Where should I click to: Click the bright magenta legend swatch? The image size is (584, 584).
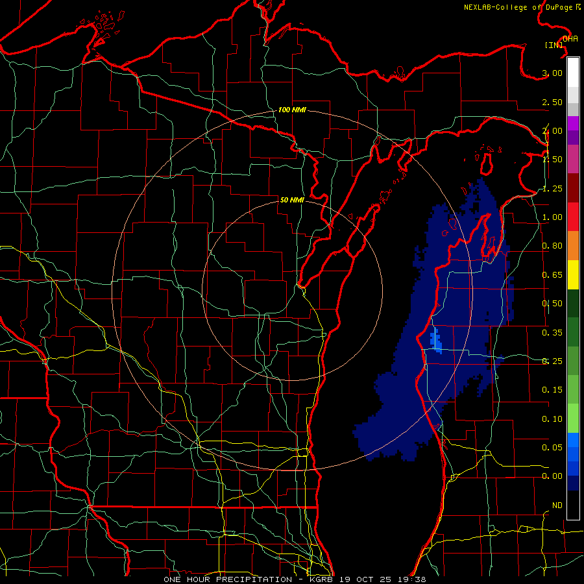[573, 123]
